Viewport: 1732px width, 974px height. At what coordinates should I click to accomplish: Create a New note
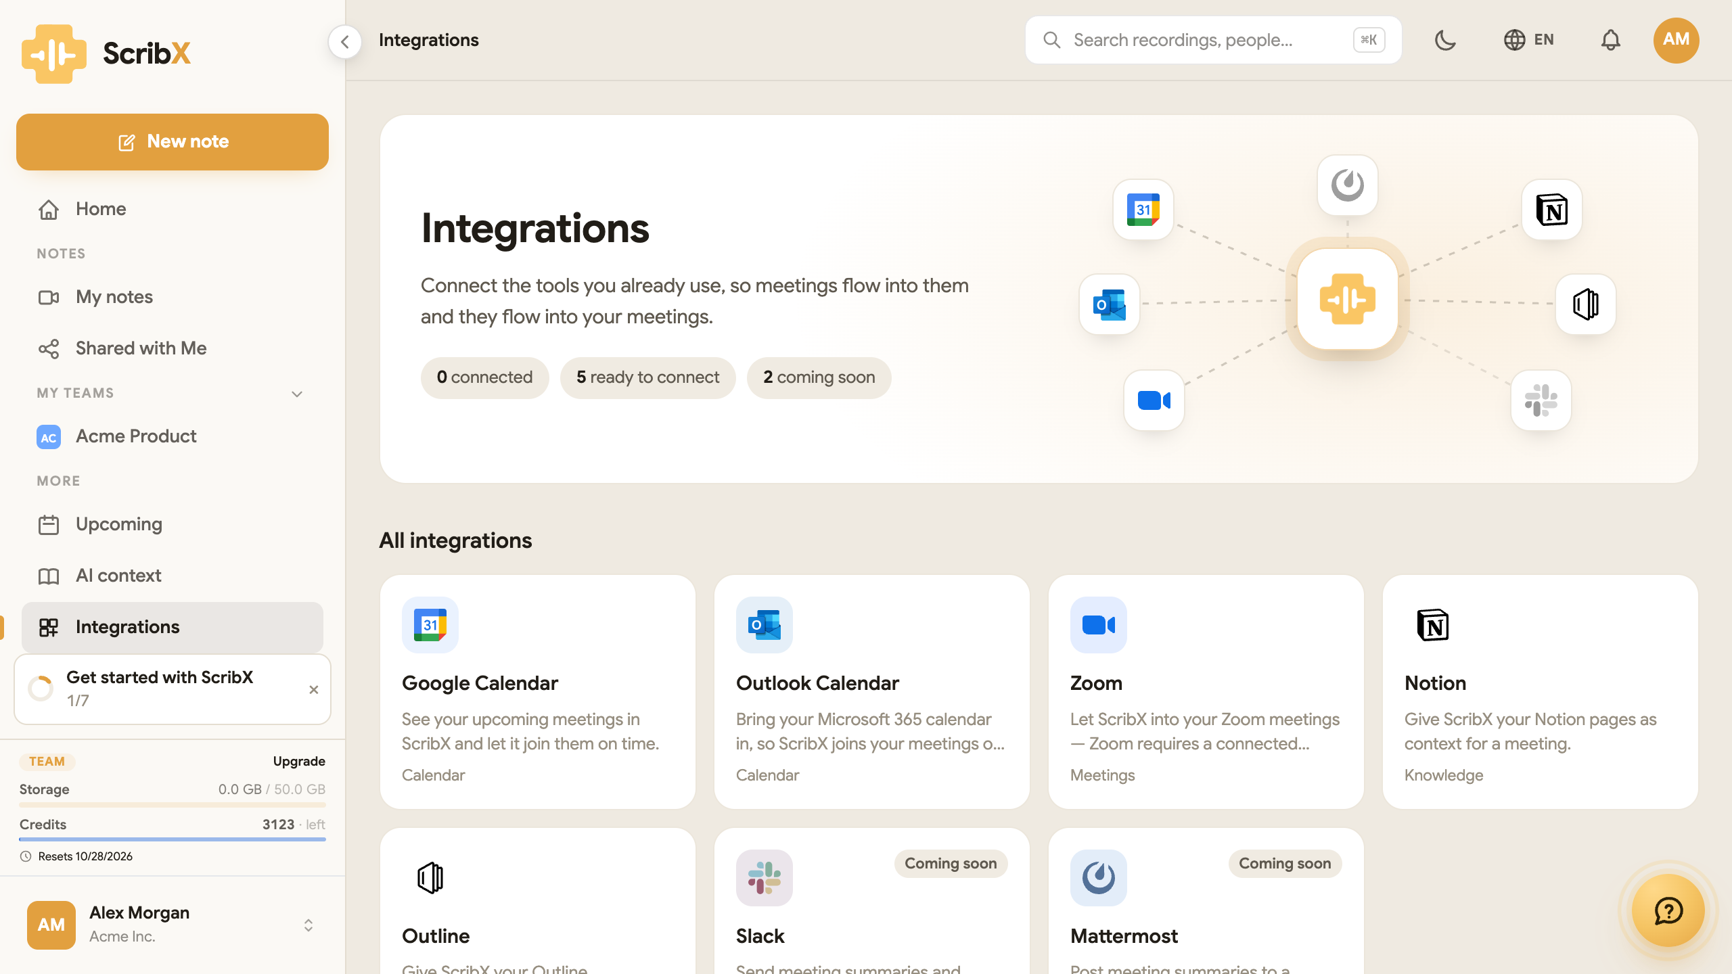173,142
